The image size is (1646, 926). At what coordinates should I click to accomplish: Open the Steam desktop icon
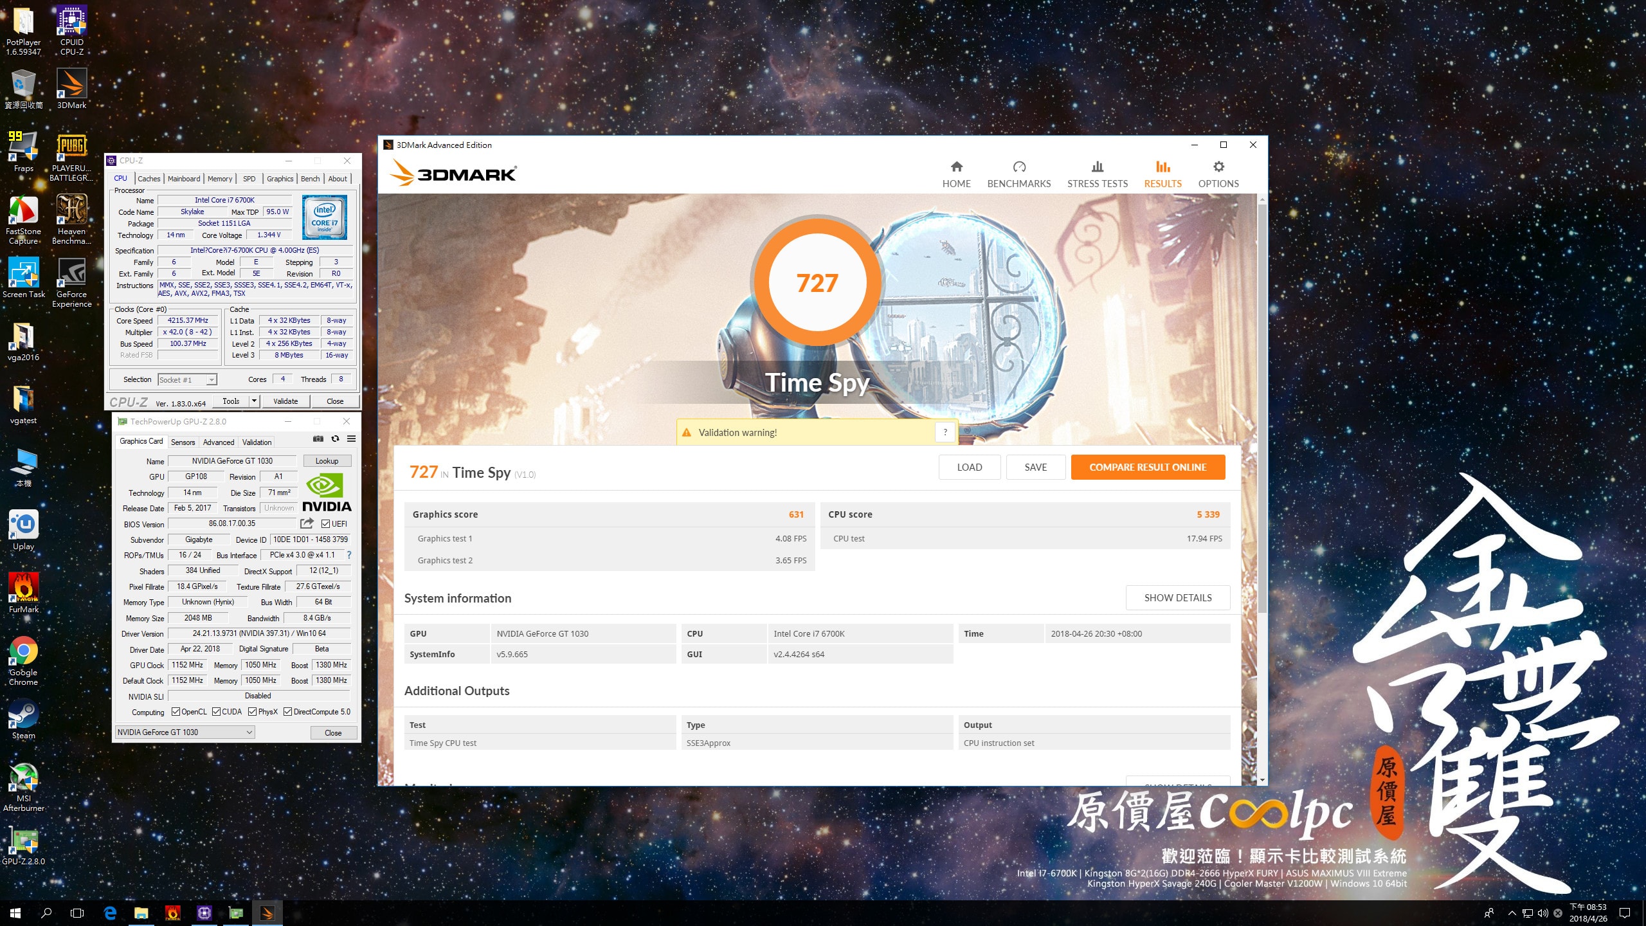coord(24,719)
